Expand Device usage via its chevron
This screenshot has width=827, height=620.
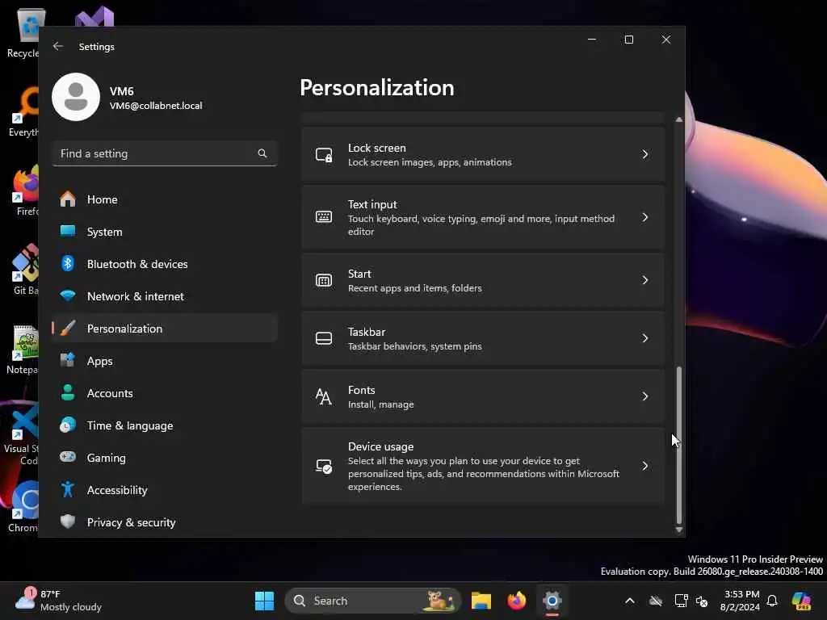645,466
